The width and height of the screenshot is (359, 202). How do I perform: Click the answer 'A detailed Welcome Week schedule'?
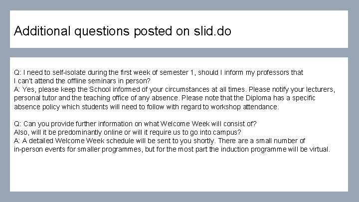point(160,141)
